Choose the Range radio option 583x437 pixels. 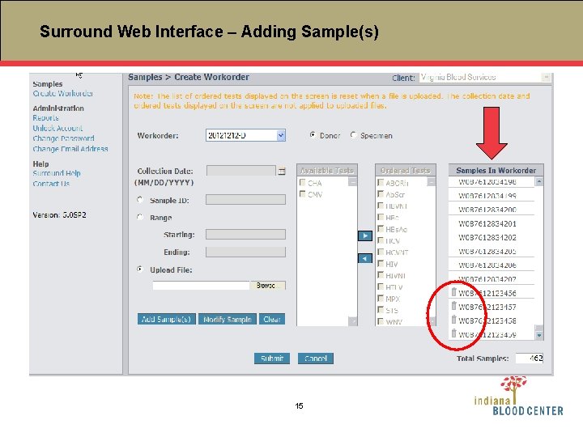(140, 217)
